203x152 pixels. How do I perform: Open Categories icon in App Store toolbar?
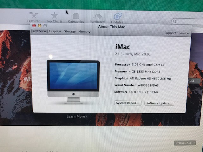tap(76, 16)
